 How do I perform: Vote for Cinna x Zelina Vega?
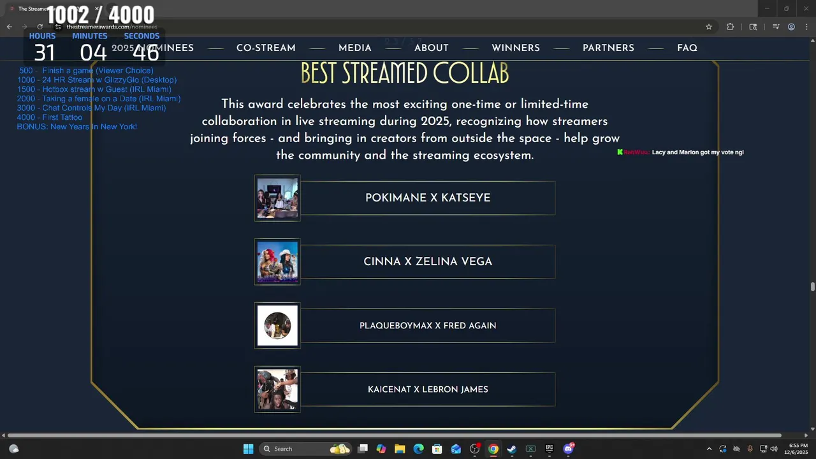pos(428,261)
